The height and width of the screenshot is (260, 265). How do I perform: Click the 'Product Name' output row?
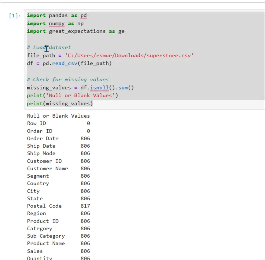(59, 243)
